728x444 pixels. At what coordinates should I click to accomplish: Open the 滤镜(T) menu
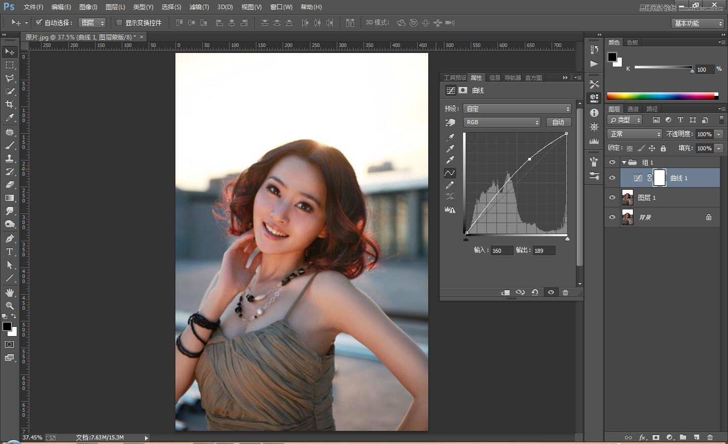[x=199, y=7]
